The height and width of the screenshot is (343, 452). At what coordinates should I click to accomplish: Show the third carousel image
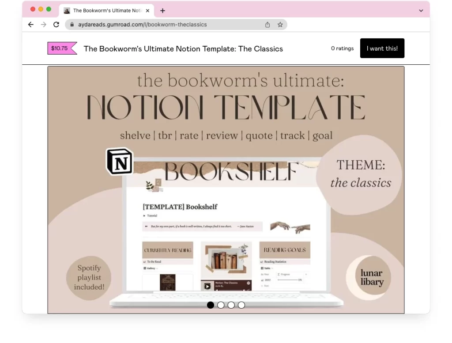tap(231, 305)
